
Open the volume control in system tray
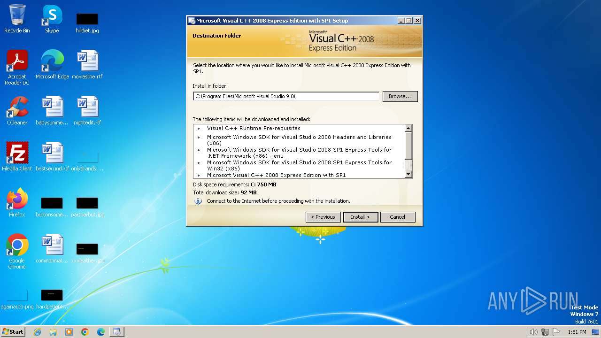point(533,332)
